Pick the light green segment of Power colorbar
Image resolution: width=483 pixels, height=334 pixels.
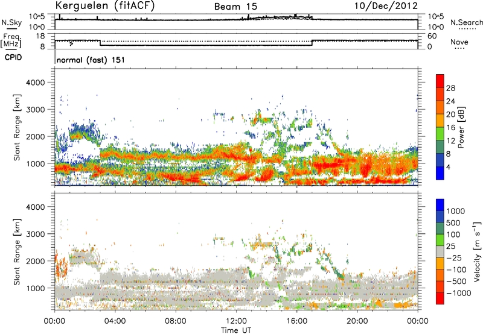(x=440, y=133)
